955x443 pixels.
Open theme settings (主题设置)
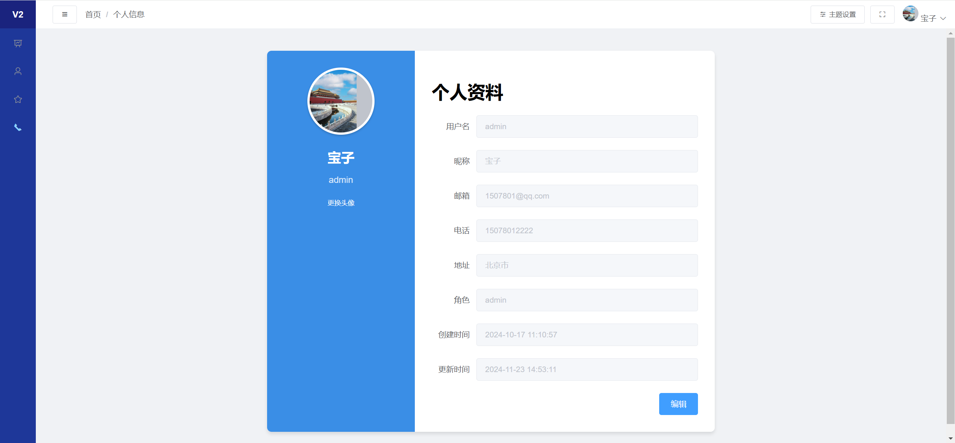[837, 15]
